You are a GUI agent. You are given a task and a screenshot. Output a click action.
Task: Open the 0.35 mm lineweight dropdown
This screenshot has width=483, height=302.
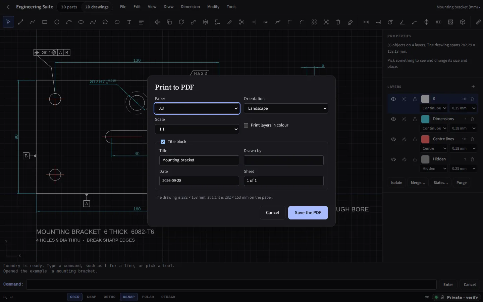(x=463, y=108)
